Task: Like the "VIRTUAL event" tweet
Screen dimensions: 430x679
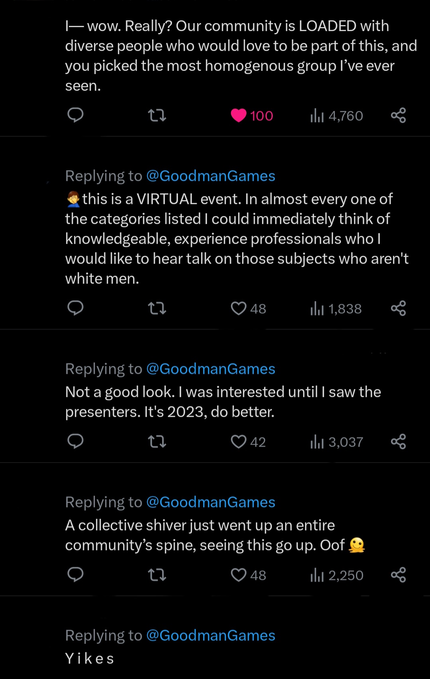Action: [x=239, y=309]
